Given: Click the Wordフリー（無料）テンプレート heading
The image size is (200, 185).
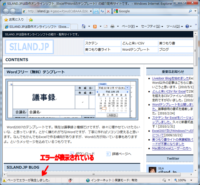Looking at the screenshot, I should 35,72.
